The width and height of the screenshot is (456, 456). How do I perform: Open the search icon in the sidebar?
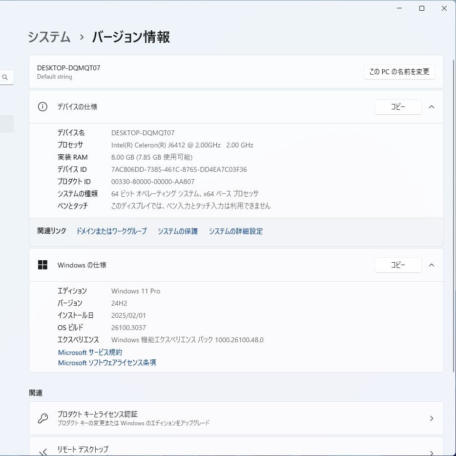click(x=5, y=77)
